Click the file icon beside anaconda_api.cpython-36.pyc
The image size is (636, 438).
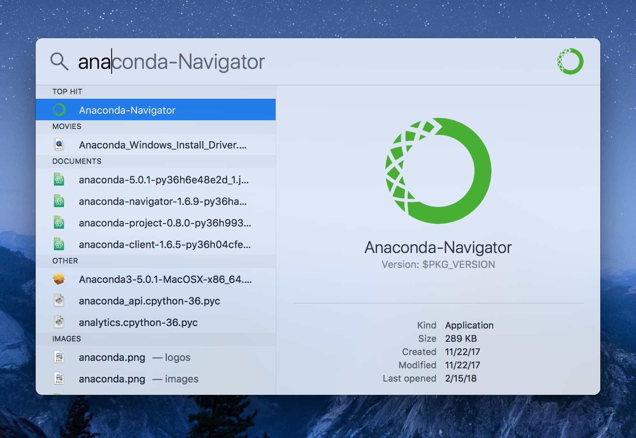(x=59, y=300)
